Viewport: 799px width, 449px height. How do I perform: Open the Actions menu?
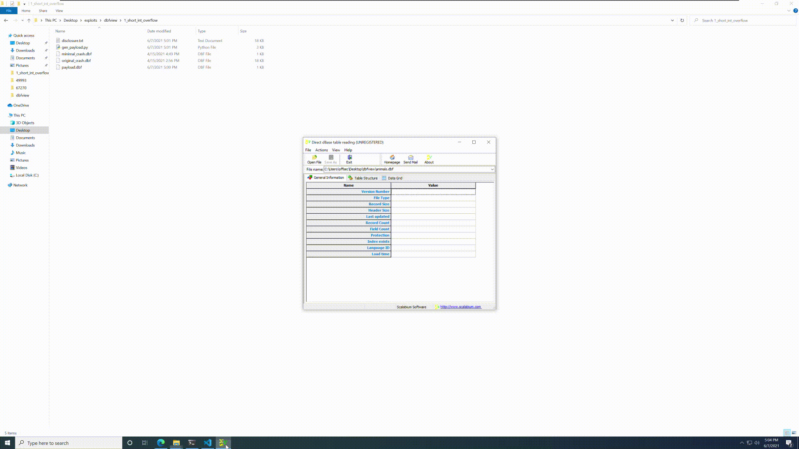321,150
